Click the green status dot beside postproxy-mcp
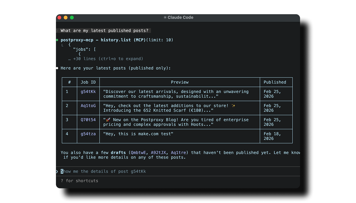 (57, 40)
